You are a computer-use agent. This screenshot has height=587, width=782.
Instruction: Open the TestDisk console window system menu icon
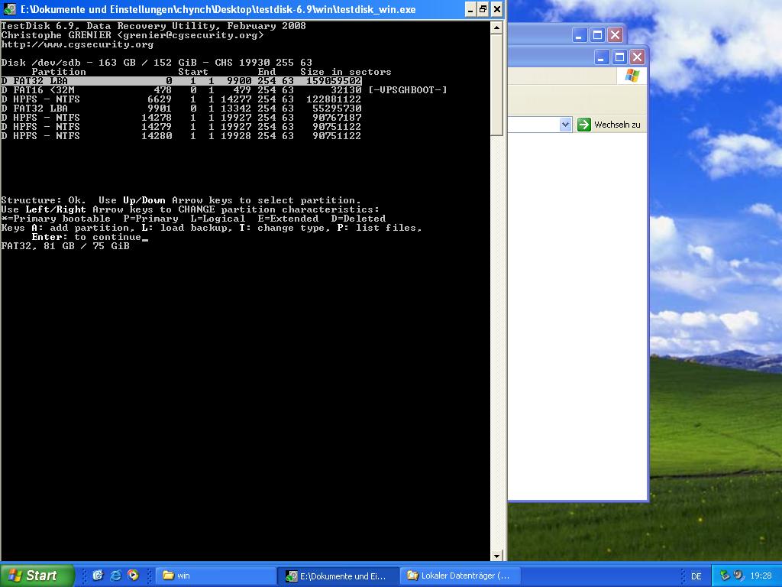coord(9,9)
